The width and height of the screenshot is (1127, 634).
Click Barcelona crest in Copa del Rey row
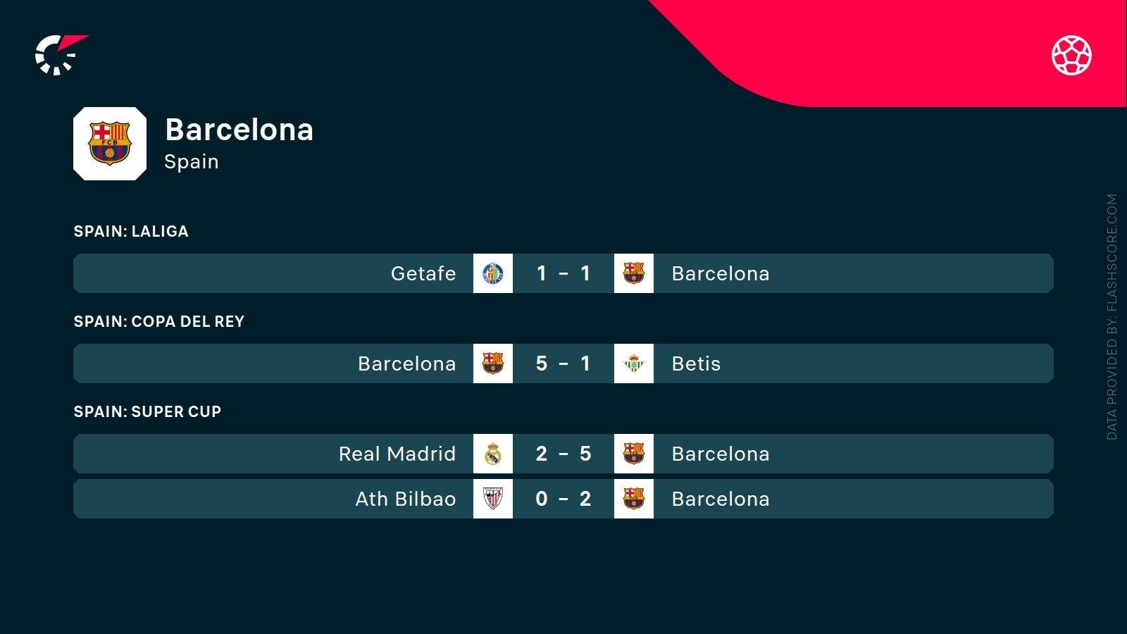tap(493, 363)
